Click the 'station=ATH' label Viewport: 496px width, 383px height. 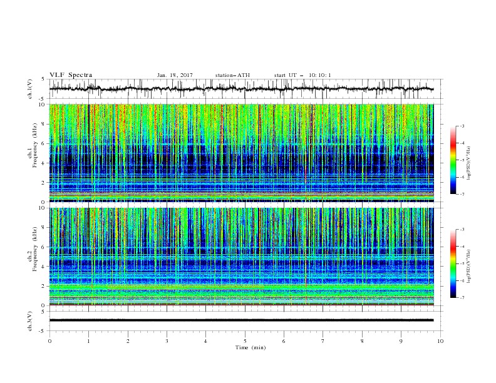[232, 75]
